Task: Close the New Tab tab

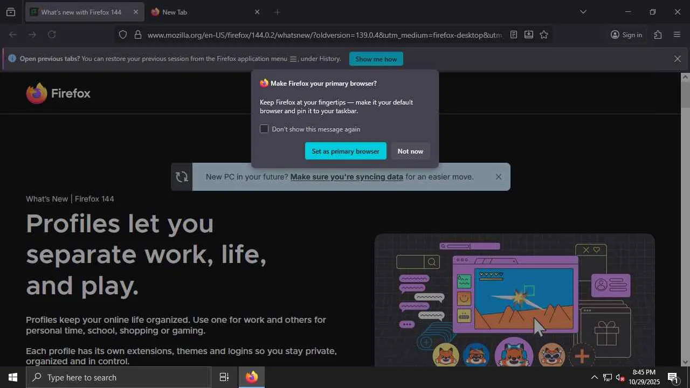Action: coord(257,12)
